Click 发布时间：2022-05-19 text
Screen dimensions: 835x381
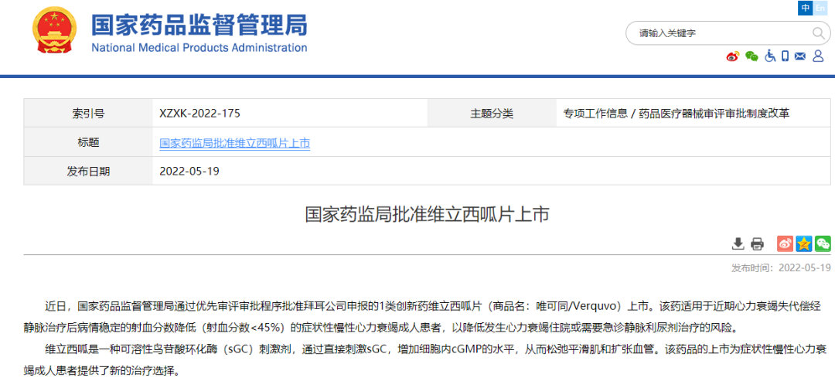[x=781, y=267]
